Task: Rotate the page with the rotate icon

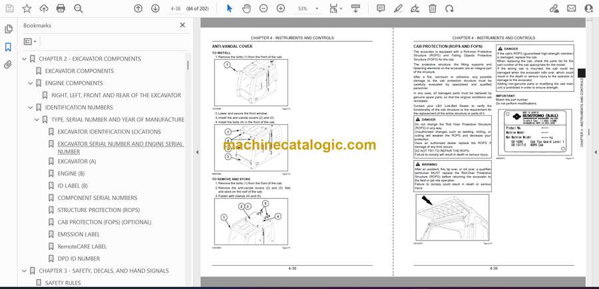Action: [449, 9]
